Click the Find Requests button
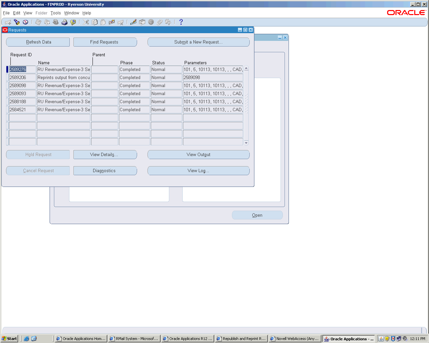Screen dimensions: 429x343 (x=105, y=42)
